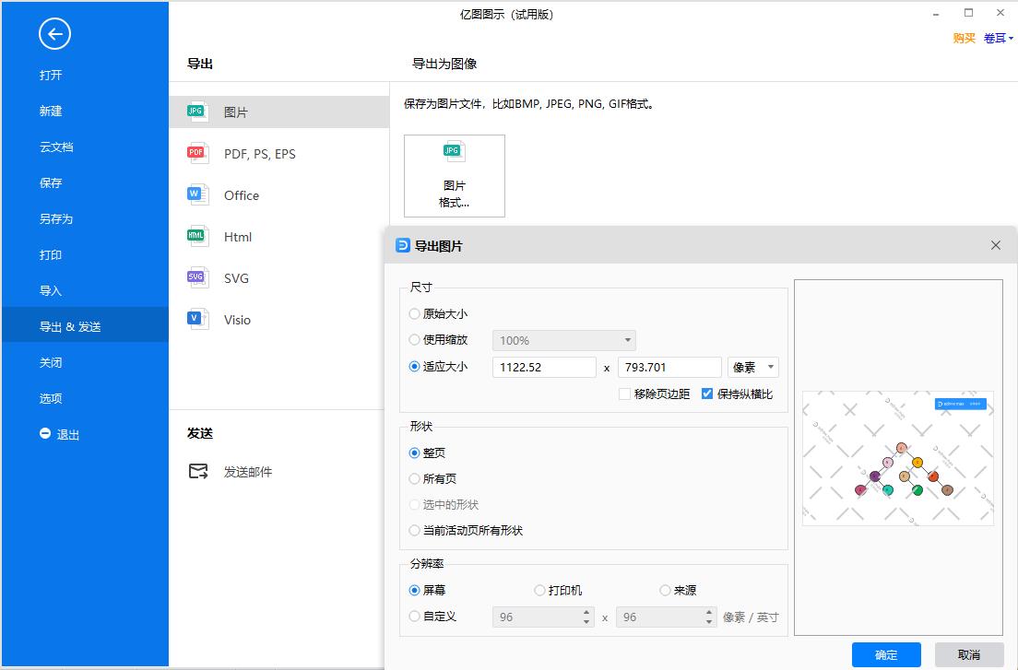Select the PDF, PS, EPS export format
The height and width of the screenshot is (670, 1018).
point(258,153)
